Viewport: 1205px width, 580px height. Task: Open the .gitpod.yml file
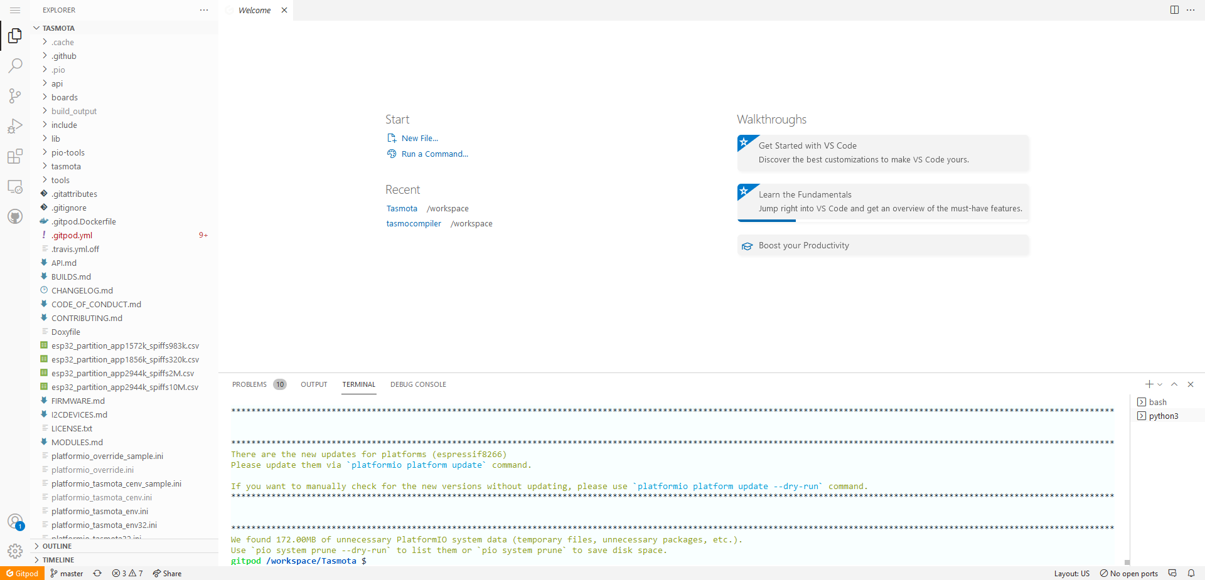point(72,235)
